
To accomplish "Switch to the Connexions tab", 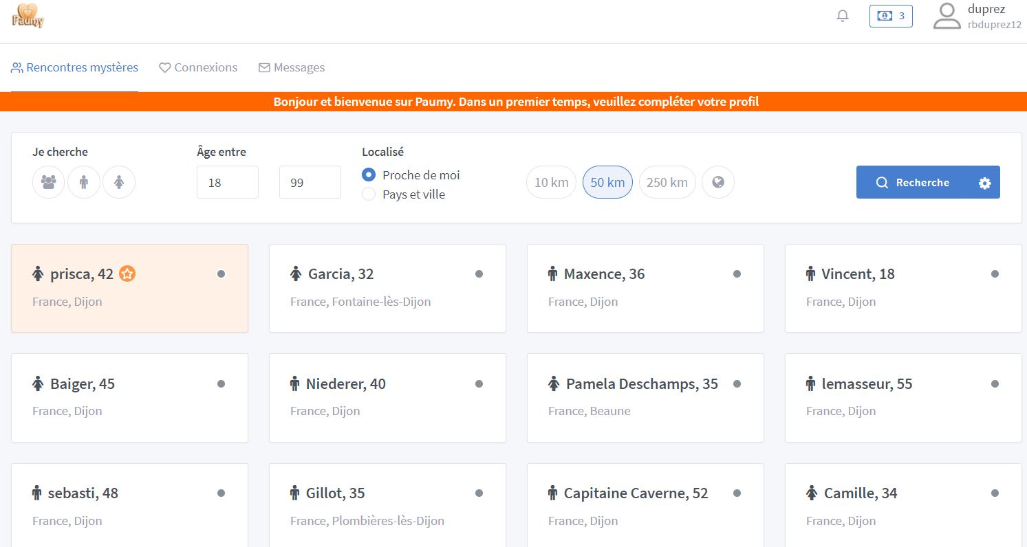I will [x=198, y=67].
